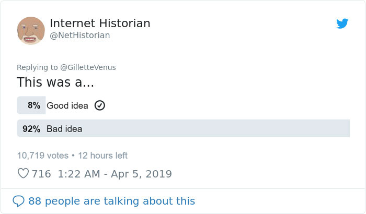Choose the "Bad idea" option label
This screenshot has height=214, width=366.
coord(64,128)
